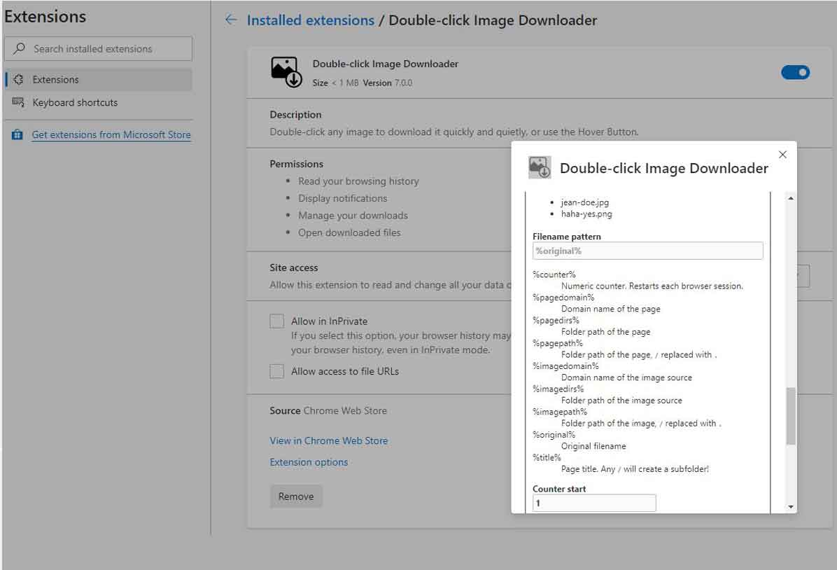
Task: Click the Counter start number field
Action: (594, 503)
